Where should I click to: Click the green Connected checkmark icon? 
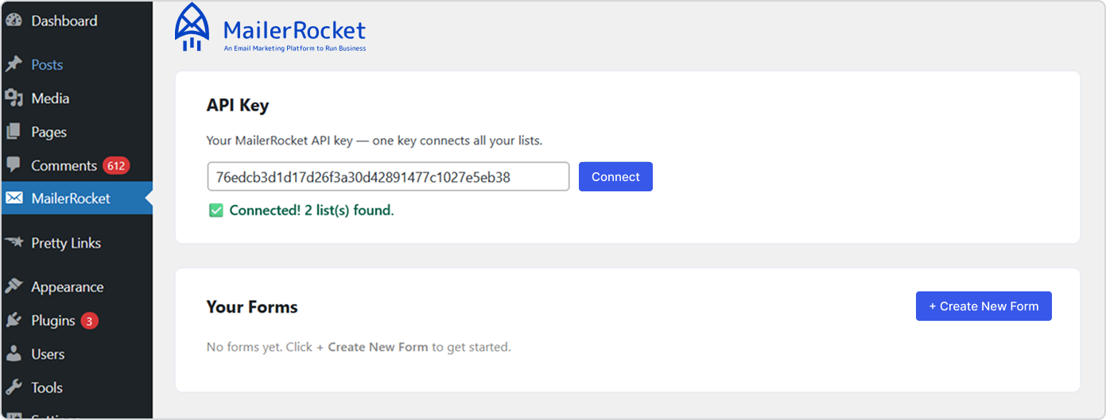[215, 210]
